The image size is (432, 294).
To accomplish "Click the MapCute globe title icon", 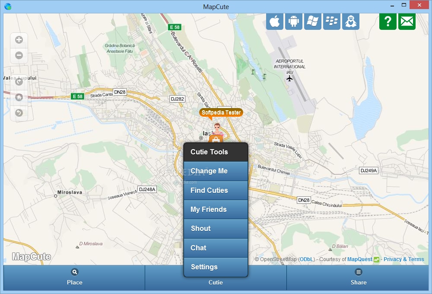I will (x=8, y=6).
